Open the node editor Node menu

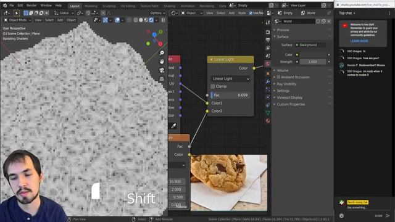click(x=242, y=13)
